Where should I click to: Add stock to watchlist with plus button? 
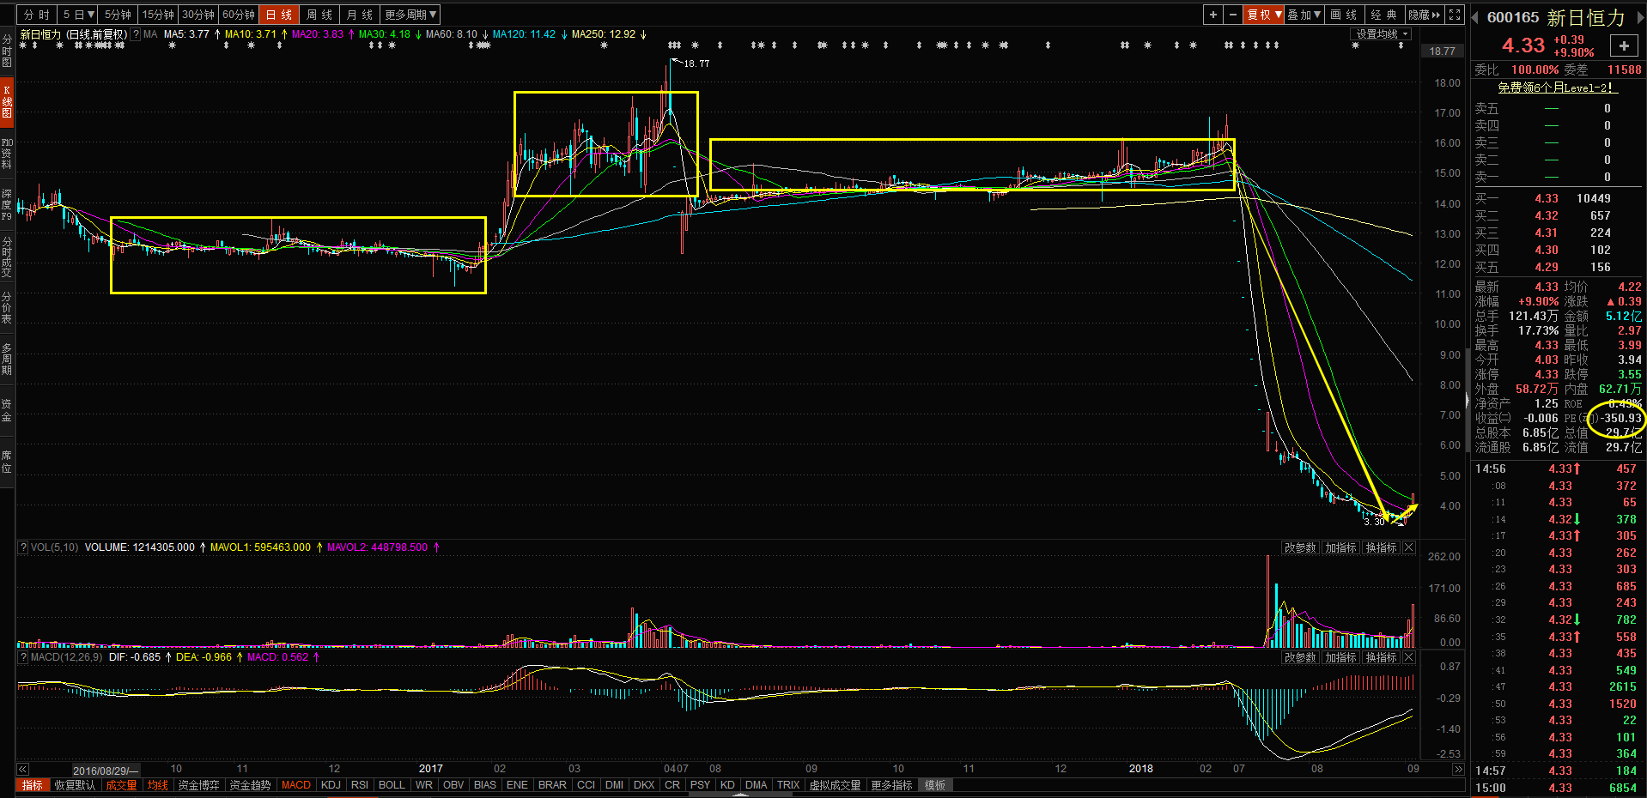point(1623,46)
